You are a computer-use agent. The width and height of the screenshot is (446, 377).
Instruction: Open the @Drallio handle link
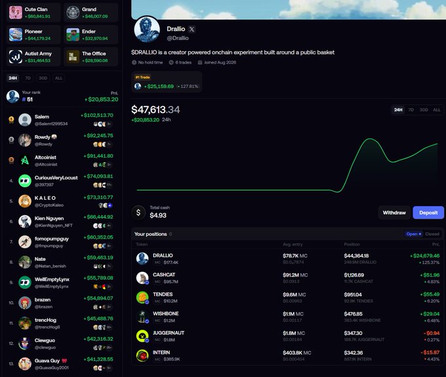pyautogui.click(x=178, y=38)
